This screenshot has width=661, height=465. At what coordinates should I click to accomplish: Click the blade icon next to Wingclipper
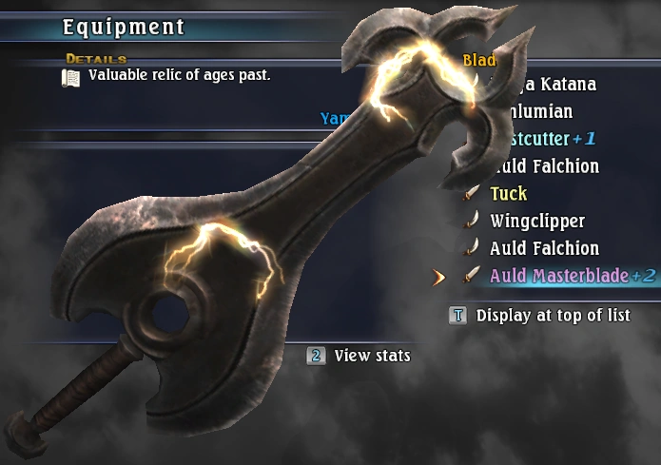coord(472,221)
